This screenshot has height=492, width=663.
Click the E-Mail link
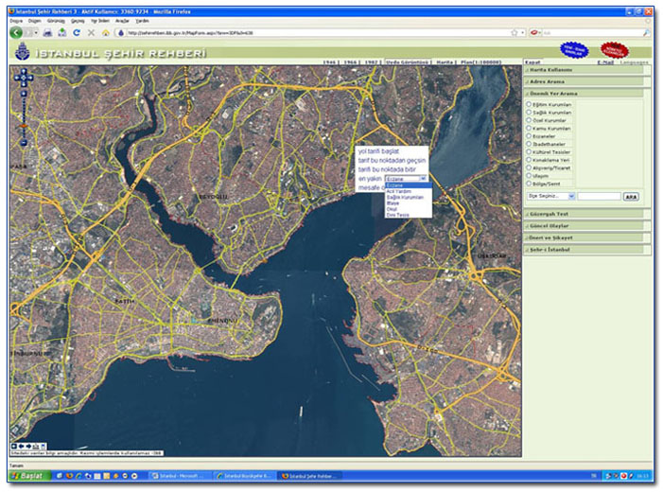[x=605, y=62]
